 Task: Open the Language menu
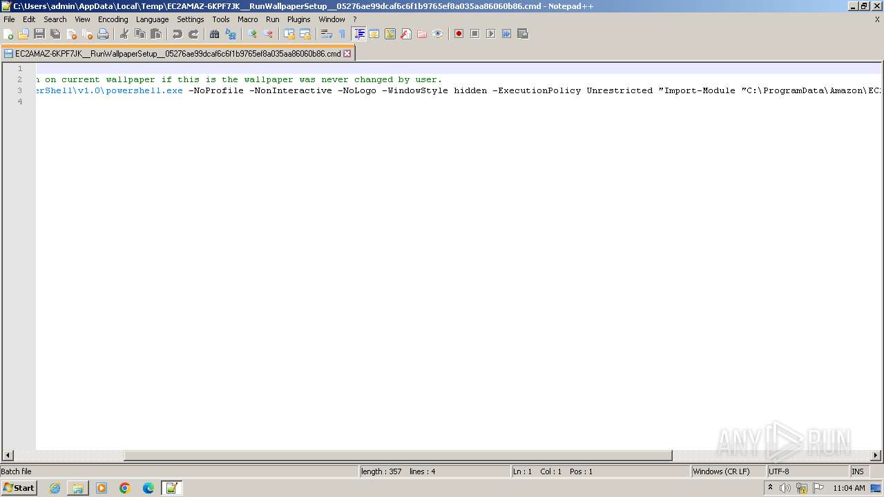pos(153,19)
